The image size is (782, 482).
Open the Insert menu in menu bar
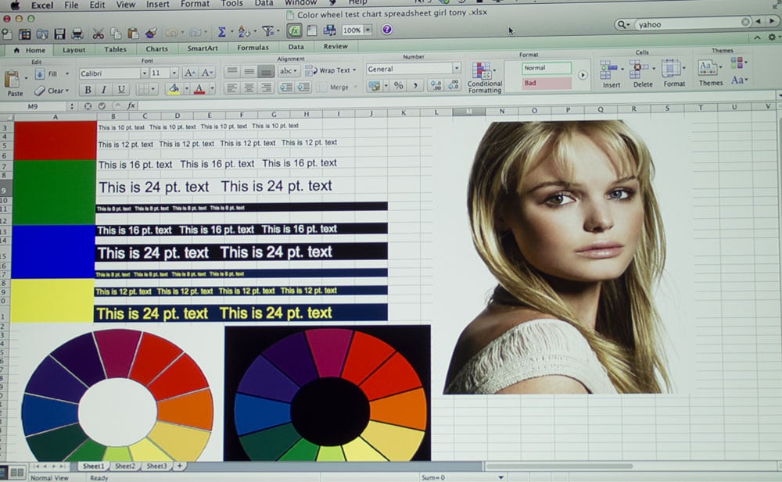click(x=157, y=4)
